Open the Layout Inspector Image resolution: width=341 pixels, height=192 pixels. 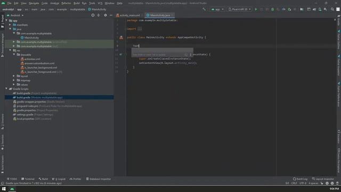tap(323, 179)
